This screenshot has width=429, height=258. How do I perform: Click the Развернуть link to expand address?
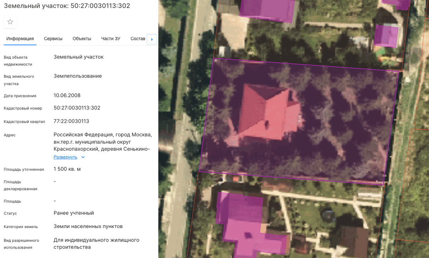(65, 157)
